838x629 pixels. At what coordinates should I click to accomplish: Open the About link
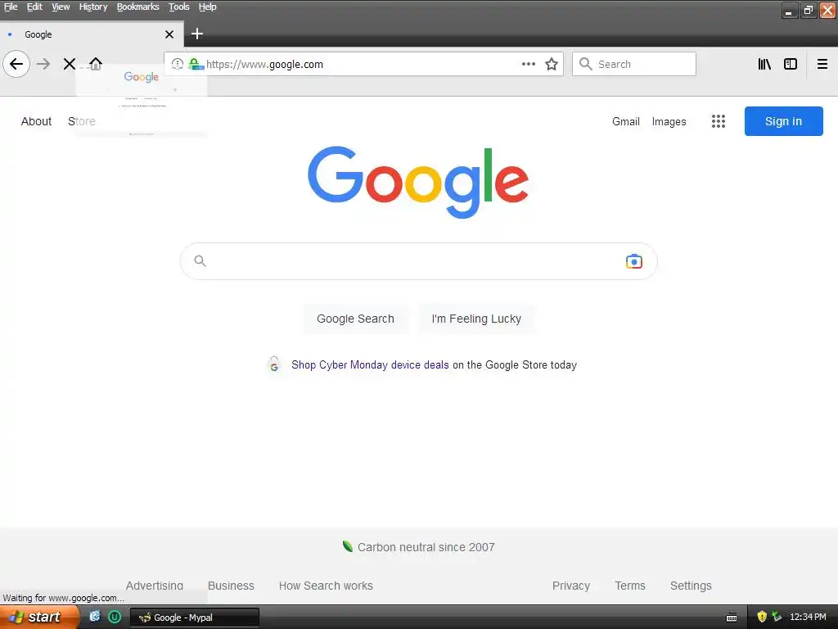click(x=36, y=121)
